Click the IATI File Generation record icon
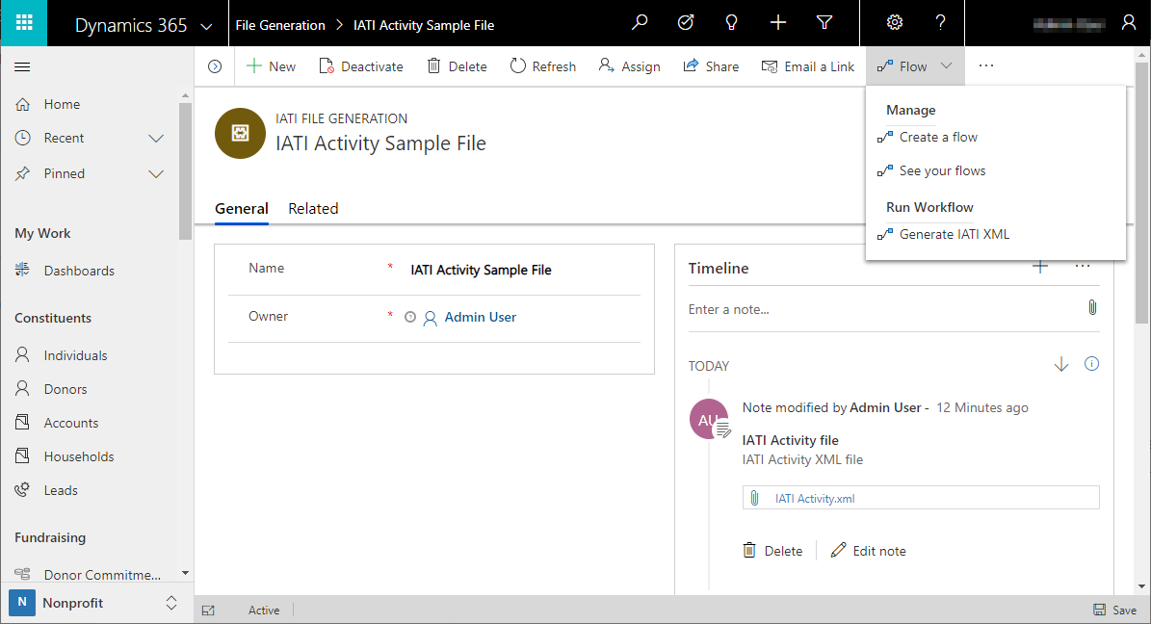Viewport: 1151px width, 624px height. tap(240, 133)
